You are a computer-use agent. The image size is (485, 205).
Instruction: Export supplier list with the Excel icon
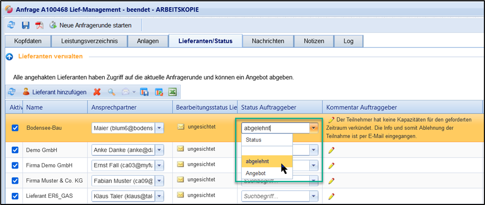tap(173, 92)
